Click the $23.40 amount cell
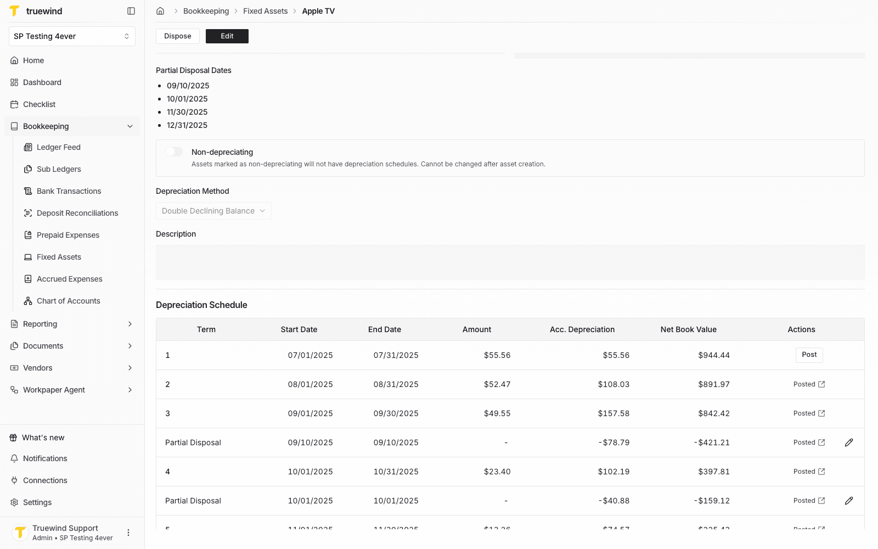The image size is (878, 549). click(x=497, y=472)
